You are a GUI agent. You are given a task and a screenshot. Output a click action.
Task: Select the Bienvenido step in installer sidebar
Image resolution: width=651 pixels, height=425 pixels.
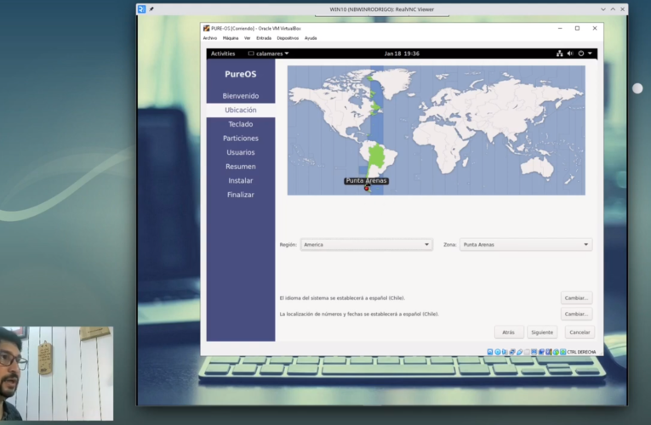pyautogui.click(x=241, y=96)
